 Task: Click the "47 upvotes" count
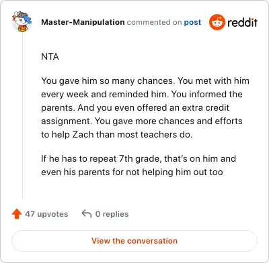coord(46,214)
